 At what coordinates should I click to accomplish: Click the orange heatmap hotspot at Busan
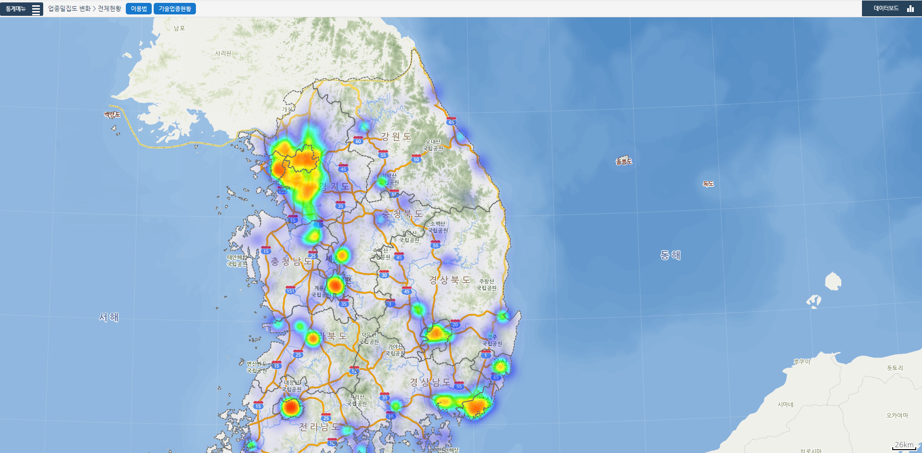pos(475,407)
